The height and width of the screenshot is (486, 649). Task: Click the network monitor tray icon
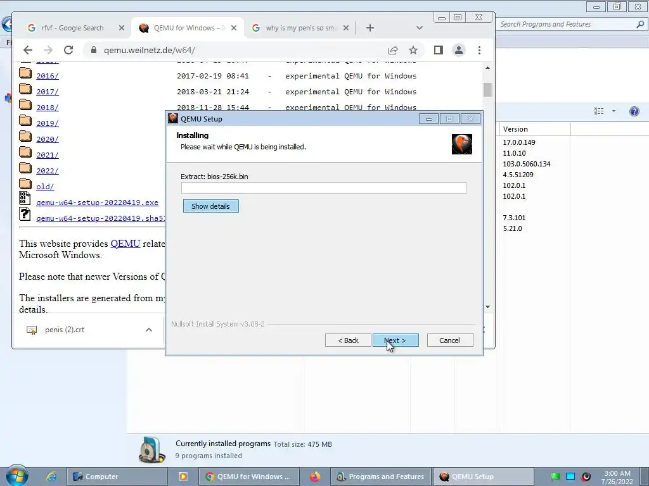point(570,477)
